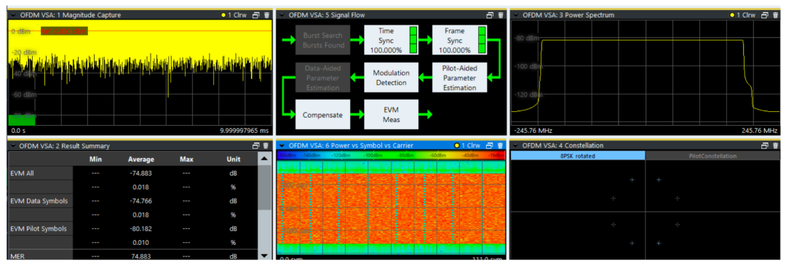Select the Data-Aided Parameter Estimation block
The width and height of the screenshot is (786, 266).
(x=323, y=78)
